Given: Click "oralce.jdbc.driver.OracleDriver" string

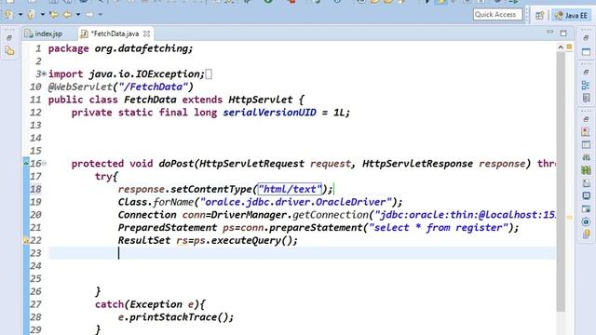Looking at the screenshot, I should coord(296,202).
